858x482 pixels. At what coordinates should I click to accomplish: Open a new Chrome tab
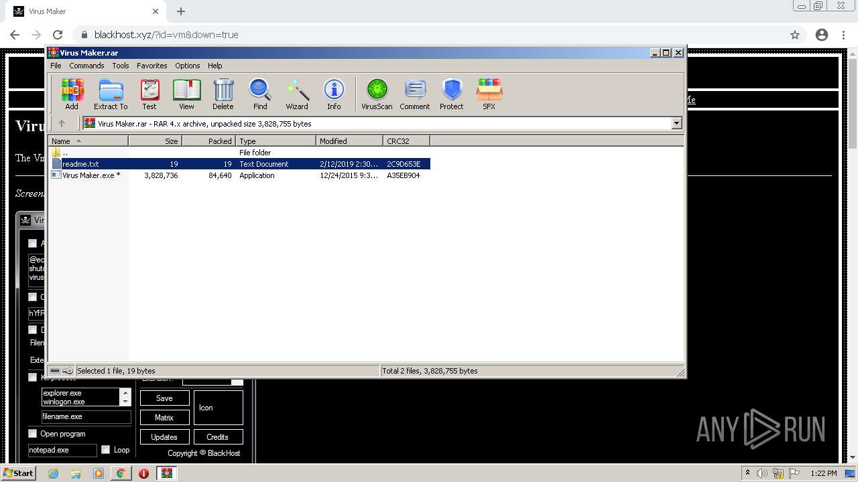(181, 11)
